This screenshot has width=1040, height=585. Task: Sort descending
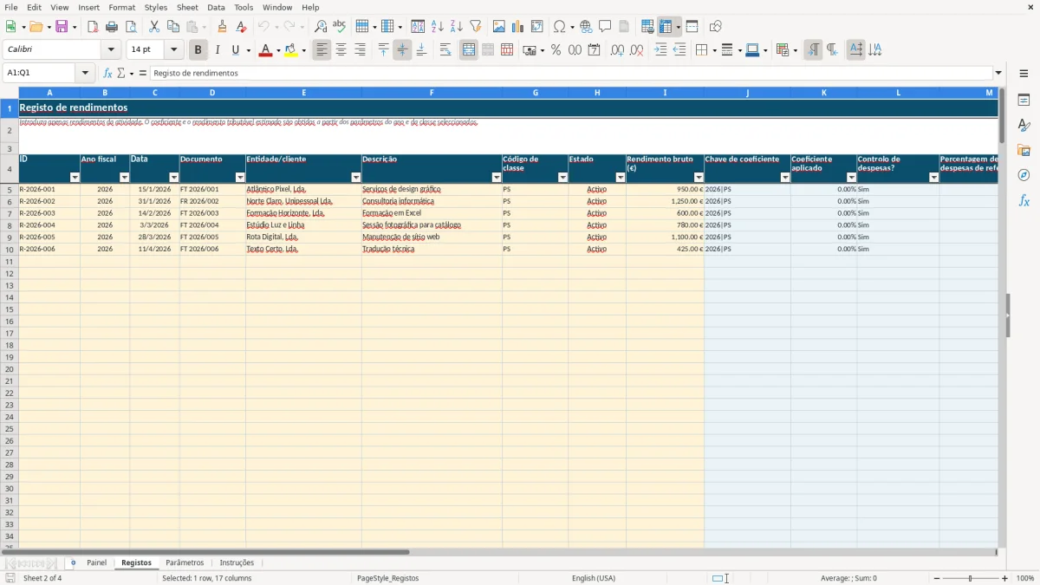pos(457,27)
